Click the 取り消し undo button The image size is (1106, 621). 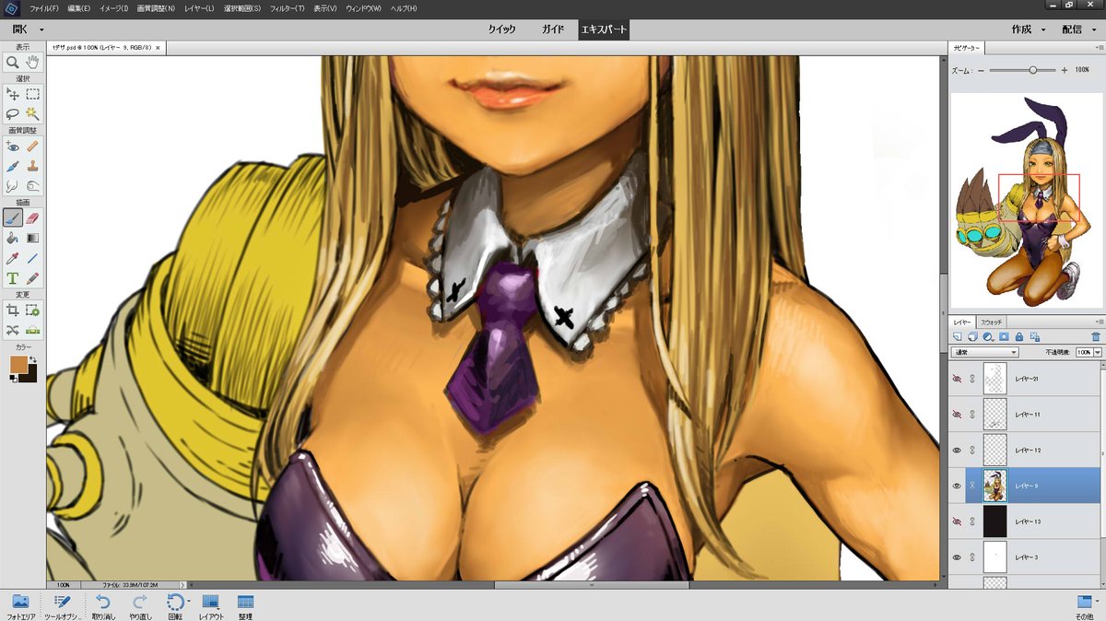pos(103,605)
